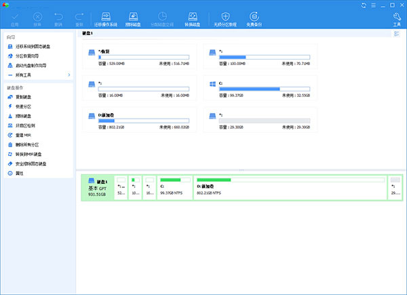Click the 应用 checkmark icon
The width and height of the screenshot is (407, 295).
(13, 16)
